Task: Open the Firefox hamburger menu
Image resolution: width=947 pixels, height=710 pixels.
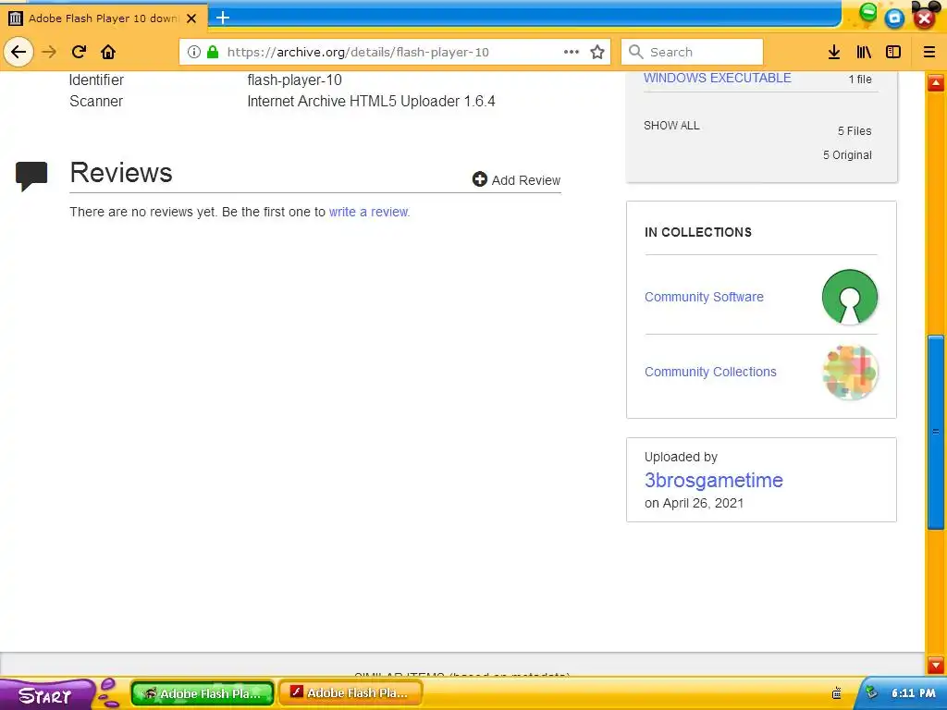Action: [929, 52]
